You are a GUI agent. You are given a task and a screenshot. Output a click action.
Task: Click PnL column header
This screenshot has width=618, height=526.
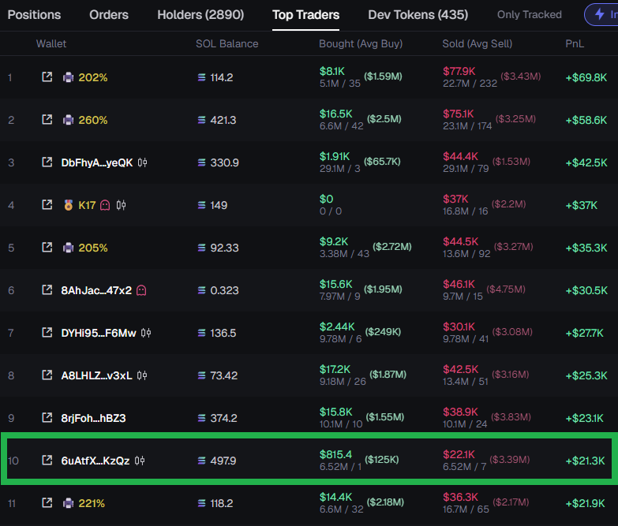(x=575, y=43)
